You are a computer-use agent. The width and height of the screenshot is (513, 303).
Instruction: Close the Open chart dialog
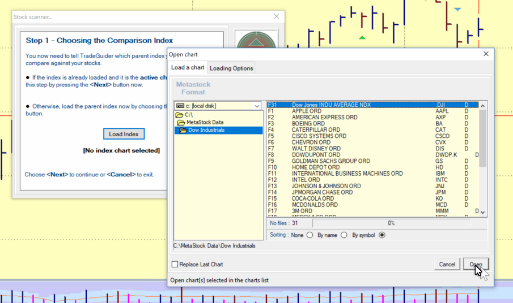click(x=486, y=54)
